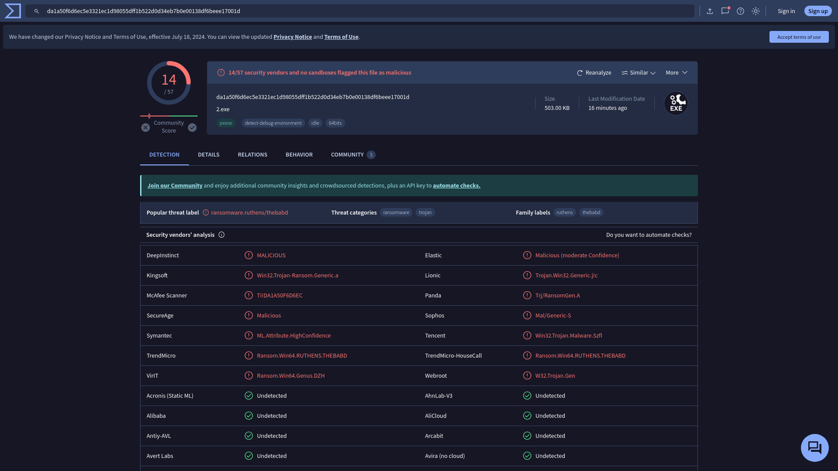Click the alert icon in TrendMicro row
The height and width of the screenshot is (471, 838).
249,356
